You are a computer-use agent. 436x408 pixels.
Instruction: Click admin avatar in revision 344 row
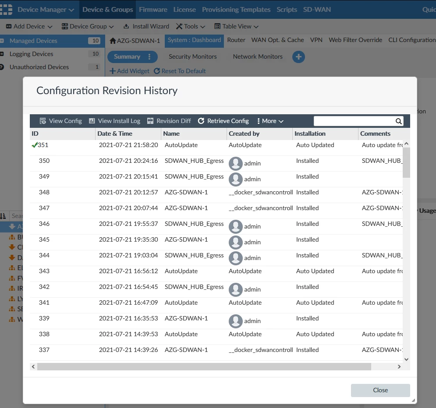pos(235,258)
